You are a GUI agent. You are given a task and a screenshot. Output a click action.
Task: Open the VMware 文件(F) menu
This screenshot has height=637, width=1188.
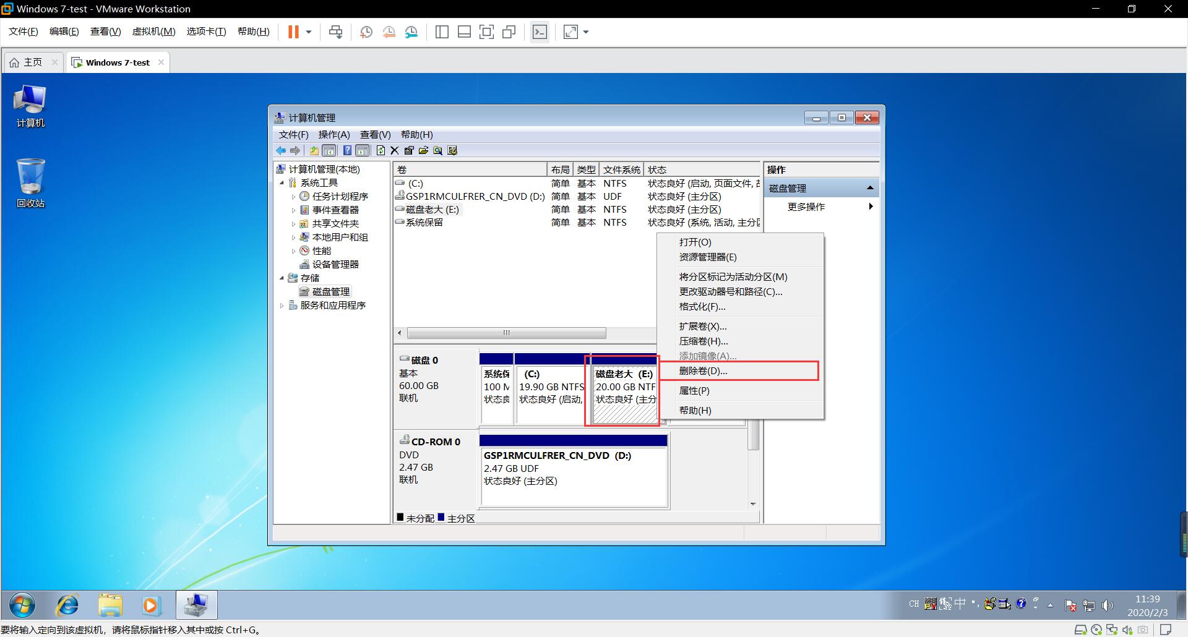23,32
